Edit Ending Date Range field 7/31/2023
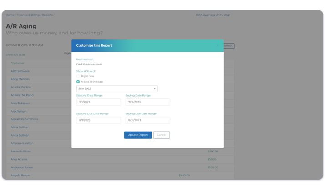The image size is (325, 191). coord(147,102)
